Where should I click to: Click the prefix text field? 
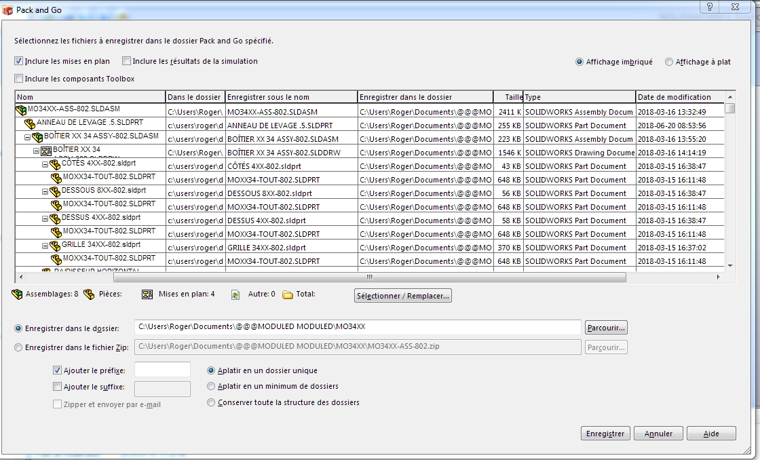tap(162, 369)
